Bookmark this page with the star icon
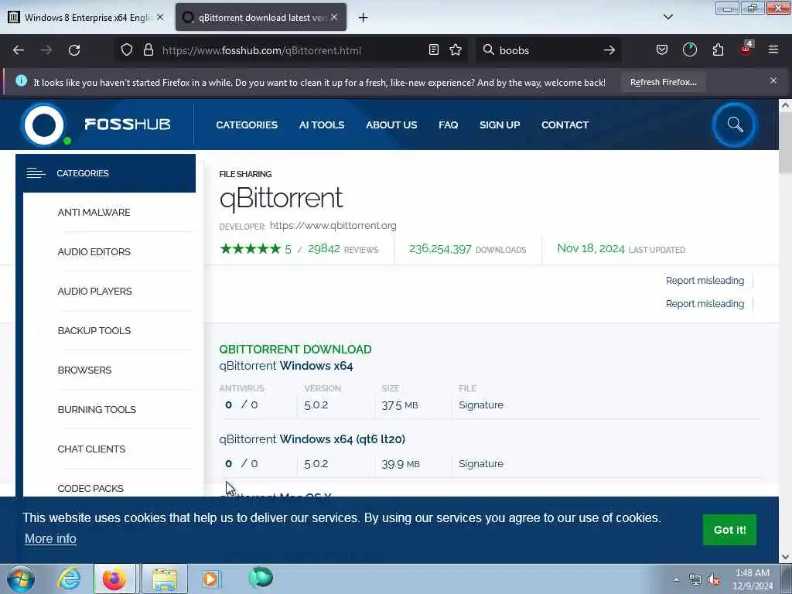792x594 pixels. point(456,50)
